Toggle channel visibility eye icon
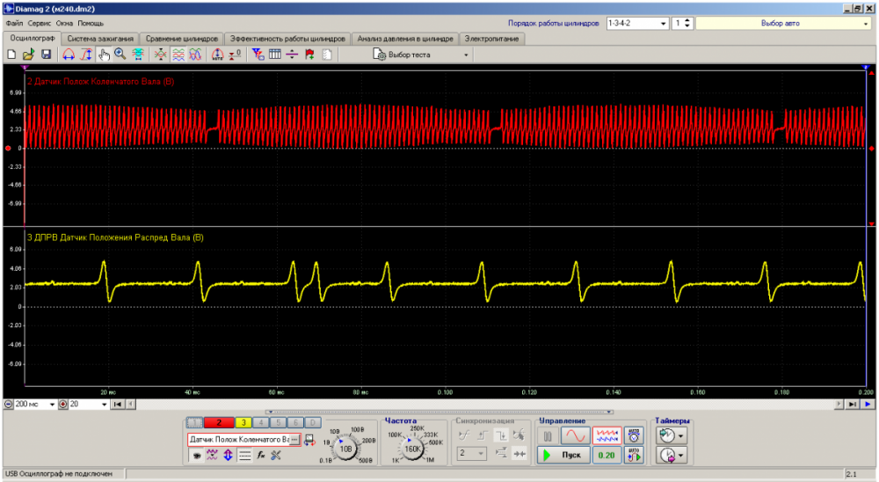Image resolution: width=879 pixels, height=482 pixels. coord(195,455)
